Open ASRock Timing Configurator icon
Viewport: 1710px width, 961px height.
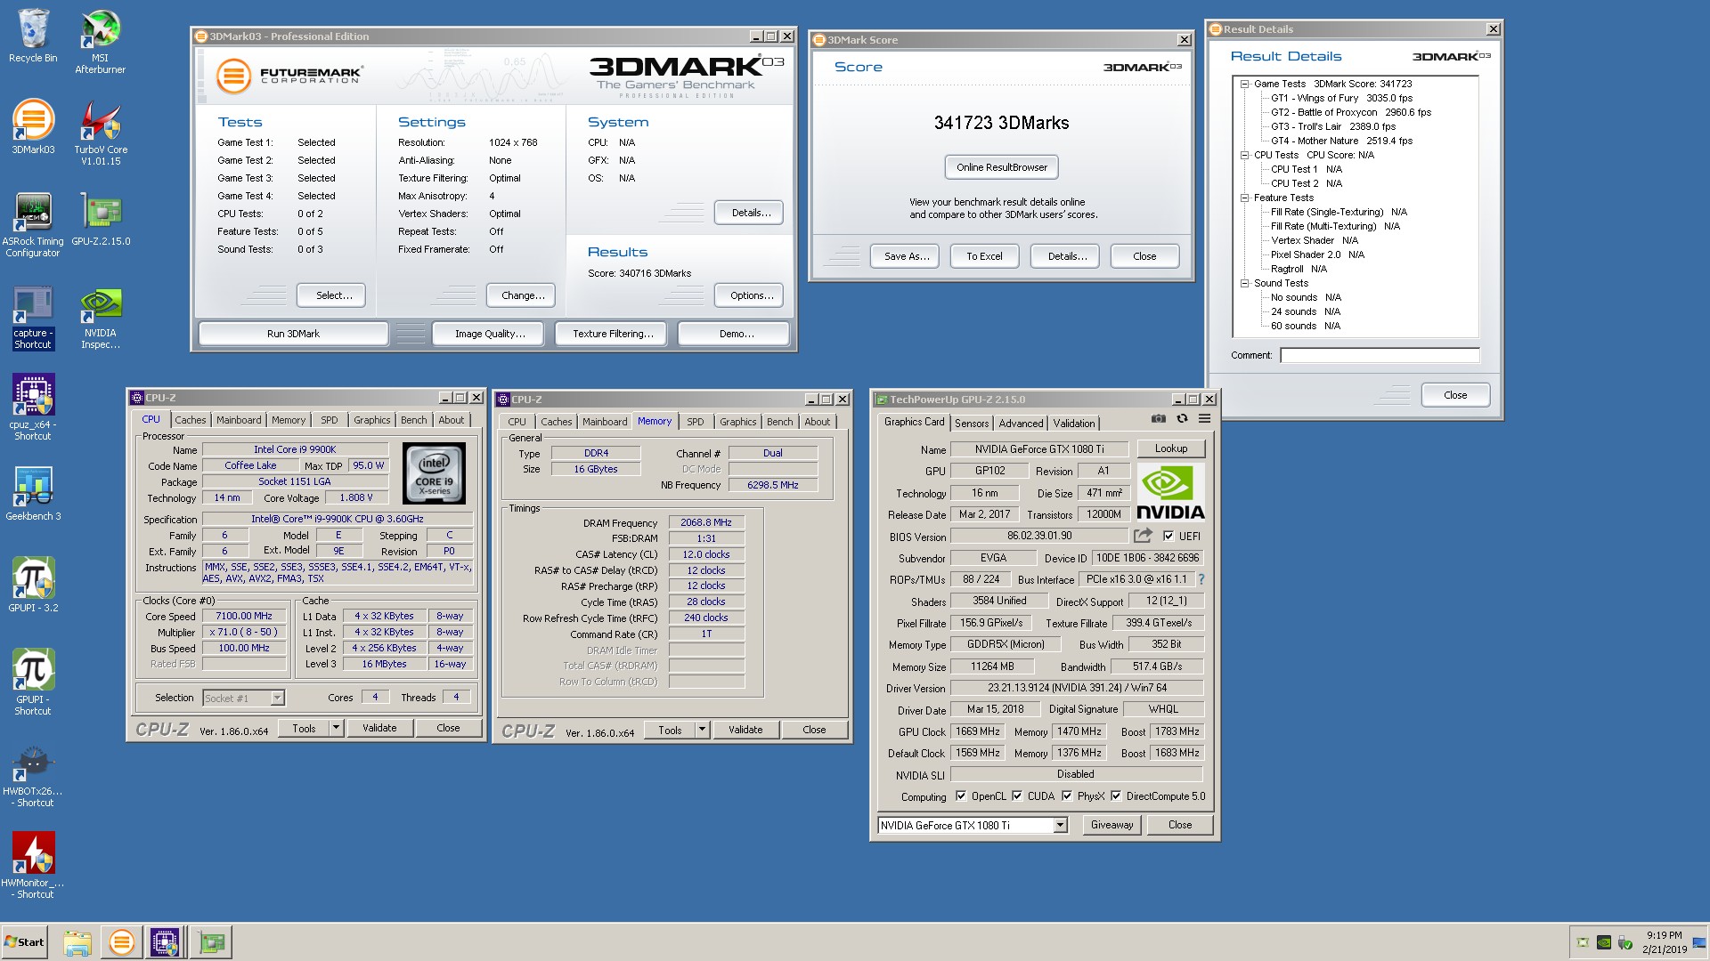pos(33,224)
